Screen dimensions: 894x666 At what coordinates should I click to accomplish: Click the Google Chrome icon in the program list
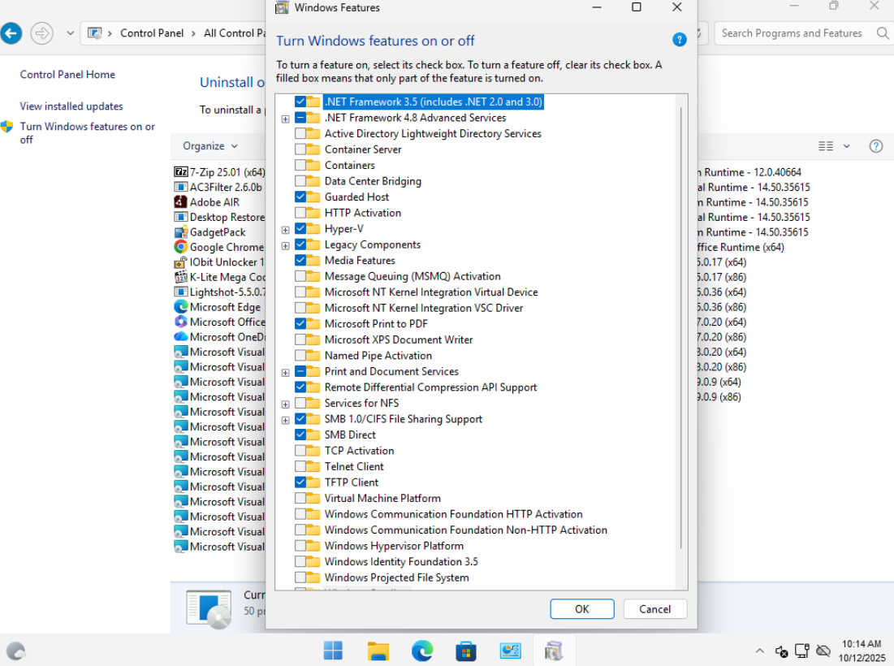(x=181, y=247)
